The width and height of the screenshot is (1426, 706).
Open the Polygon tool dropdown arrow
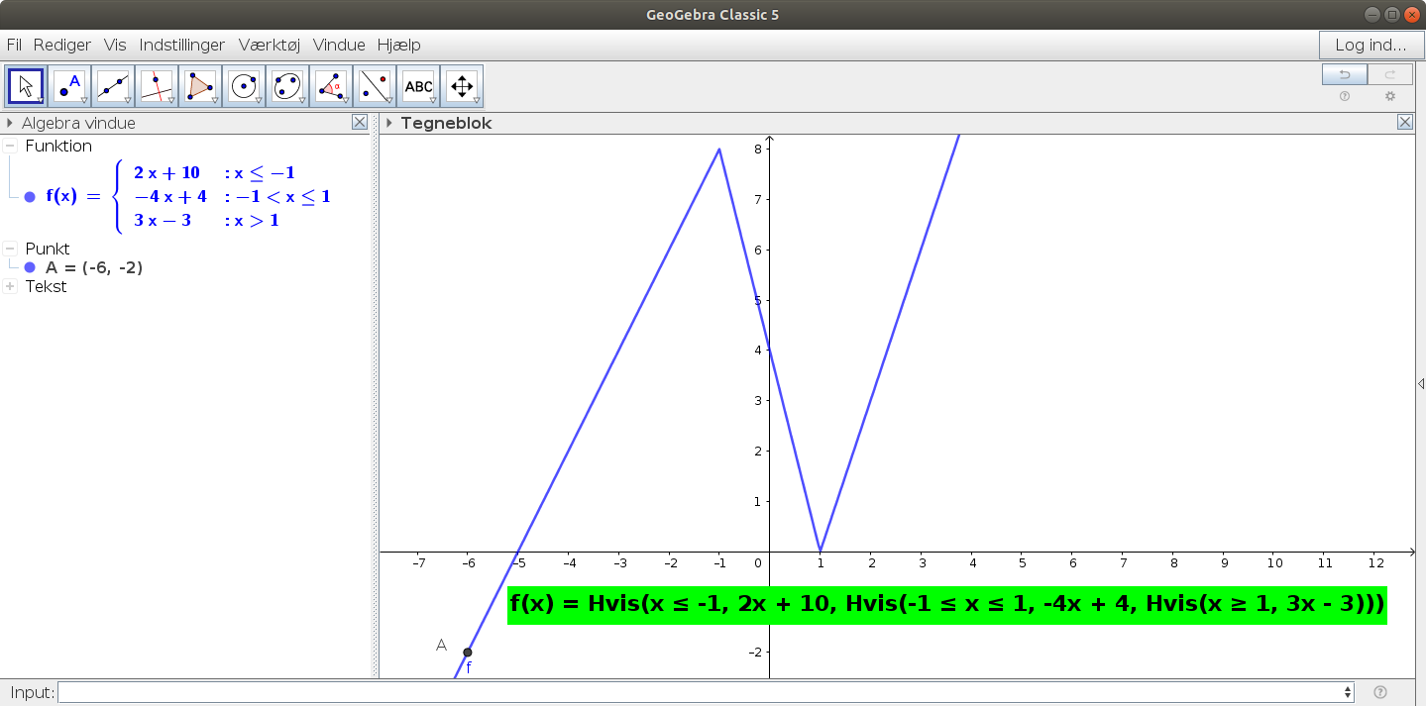pyautogui.click(x=214, y=101)
